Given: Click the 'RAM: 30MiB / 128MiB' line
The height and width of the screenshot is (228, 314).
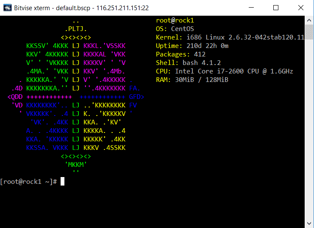Looking at the screenshot, I should 192,80.
